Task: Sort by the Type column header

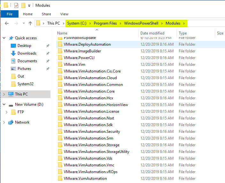Action: [x=183, y=33]
